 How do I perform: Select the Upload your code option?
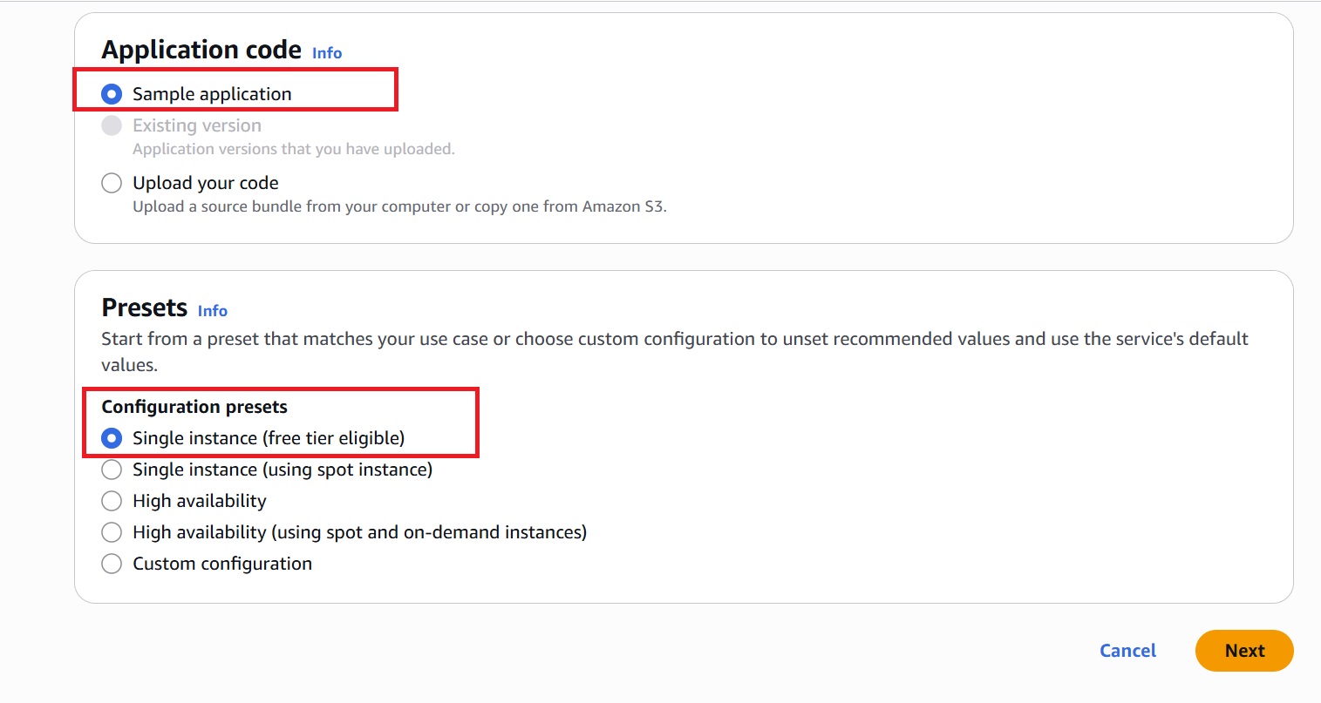112,183
